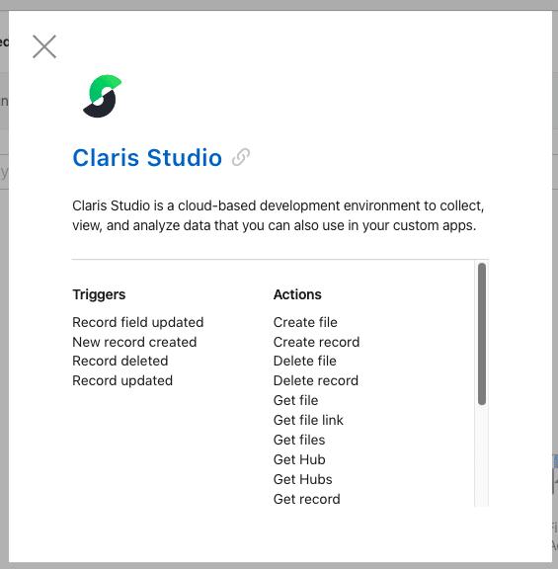The height and width of the screenshot is (569, 558).
Task: Click the 'Get Hub' action
Action: pos(299,459)
